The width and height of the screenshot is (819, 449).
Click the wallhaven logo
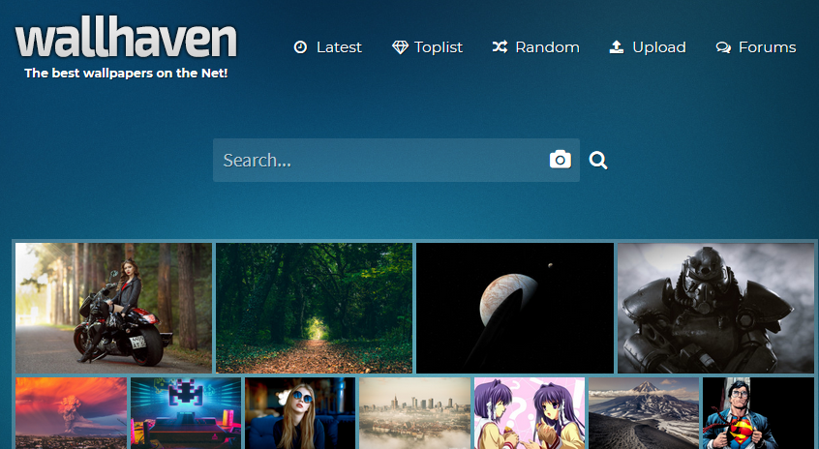[x=126, y=39]
